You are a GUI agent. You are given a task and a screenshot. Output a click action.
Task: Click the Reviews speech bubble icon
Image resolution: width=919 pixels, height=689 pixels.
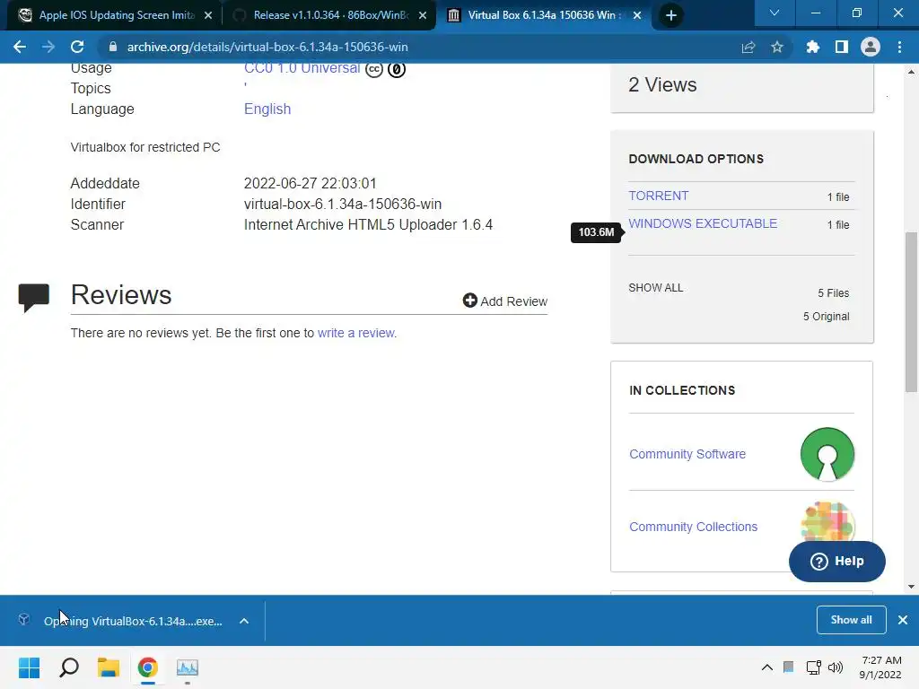[33, 298]
